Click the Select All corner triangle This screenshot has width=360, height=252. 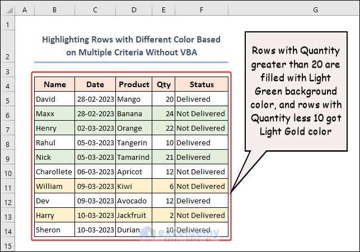9,10
